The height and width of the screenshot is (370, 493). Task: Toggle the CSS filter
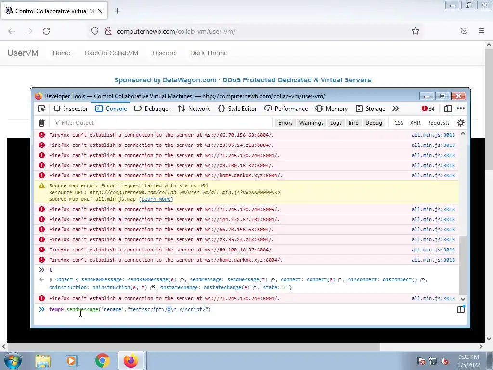[x=399, y=123]
